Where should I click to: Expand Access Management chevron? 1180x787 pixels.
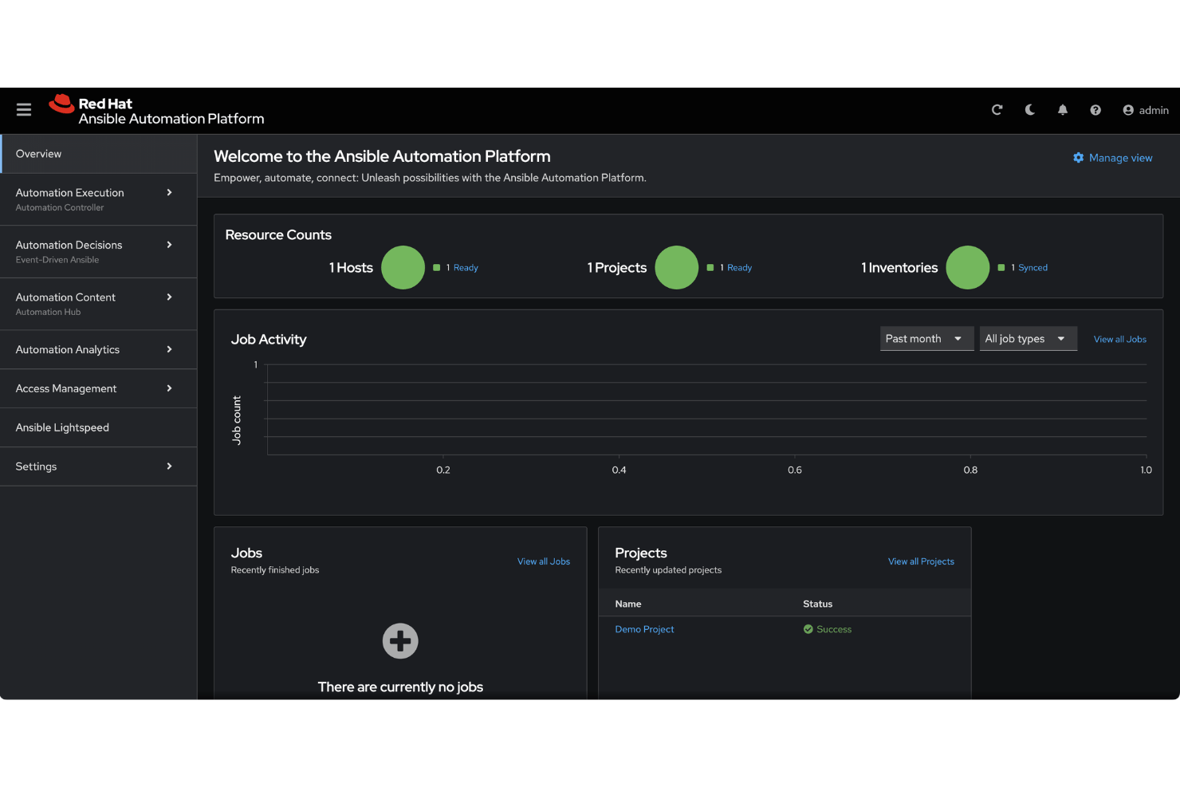169,388
